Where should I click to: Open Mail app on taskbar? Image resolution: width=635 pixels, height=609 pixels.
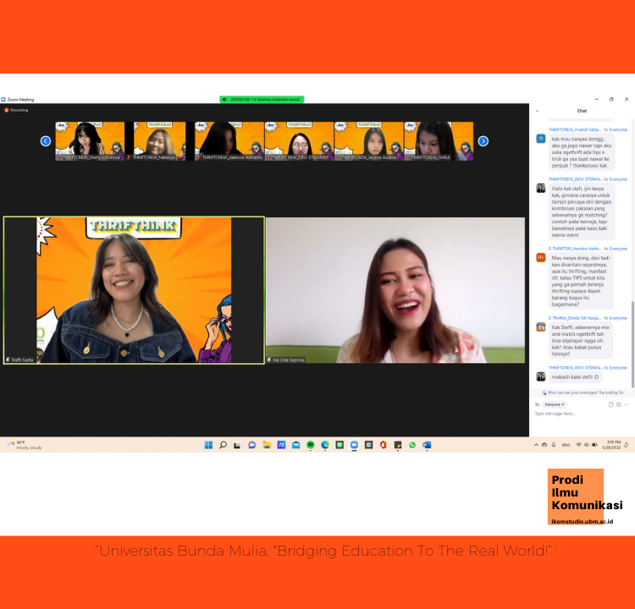(296, 445)
